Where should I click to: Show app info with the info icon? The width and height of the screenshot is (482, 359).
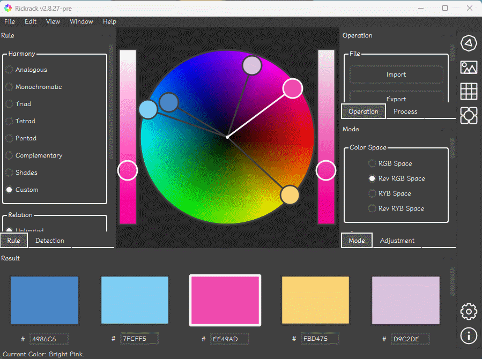[x=469, y=335]
